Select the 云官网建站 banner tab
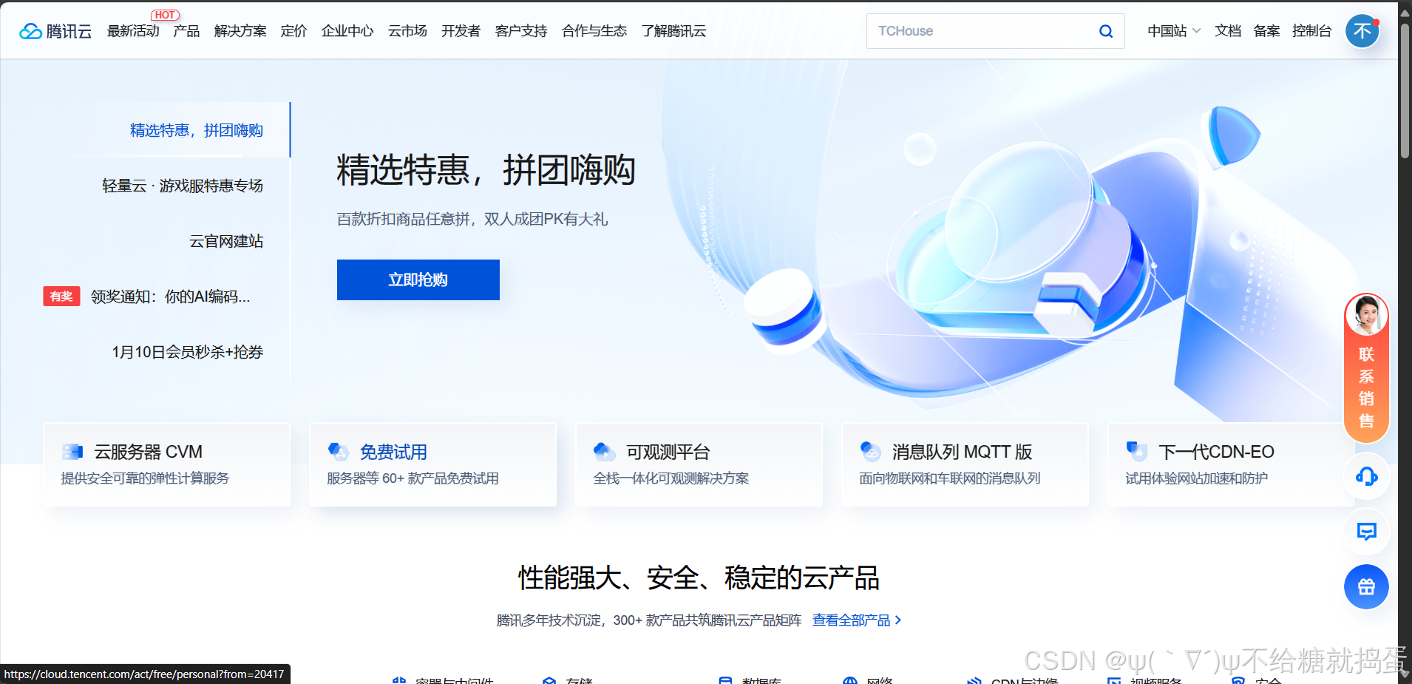This screenshot has height=684, width=1412. point(226,241)
